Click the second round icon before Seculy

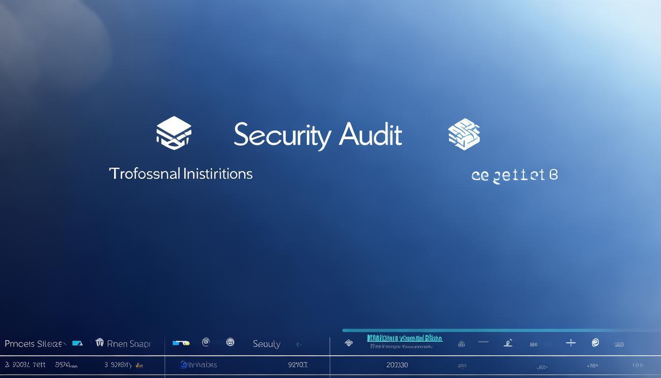point(230,342)
